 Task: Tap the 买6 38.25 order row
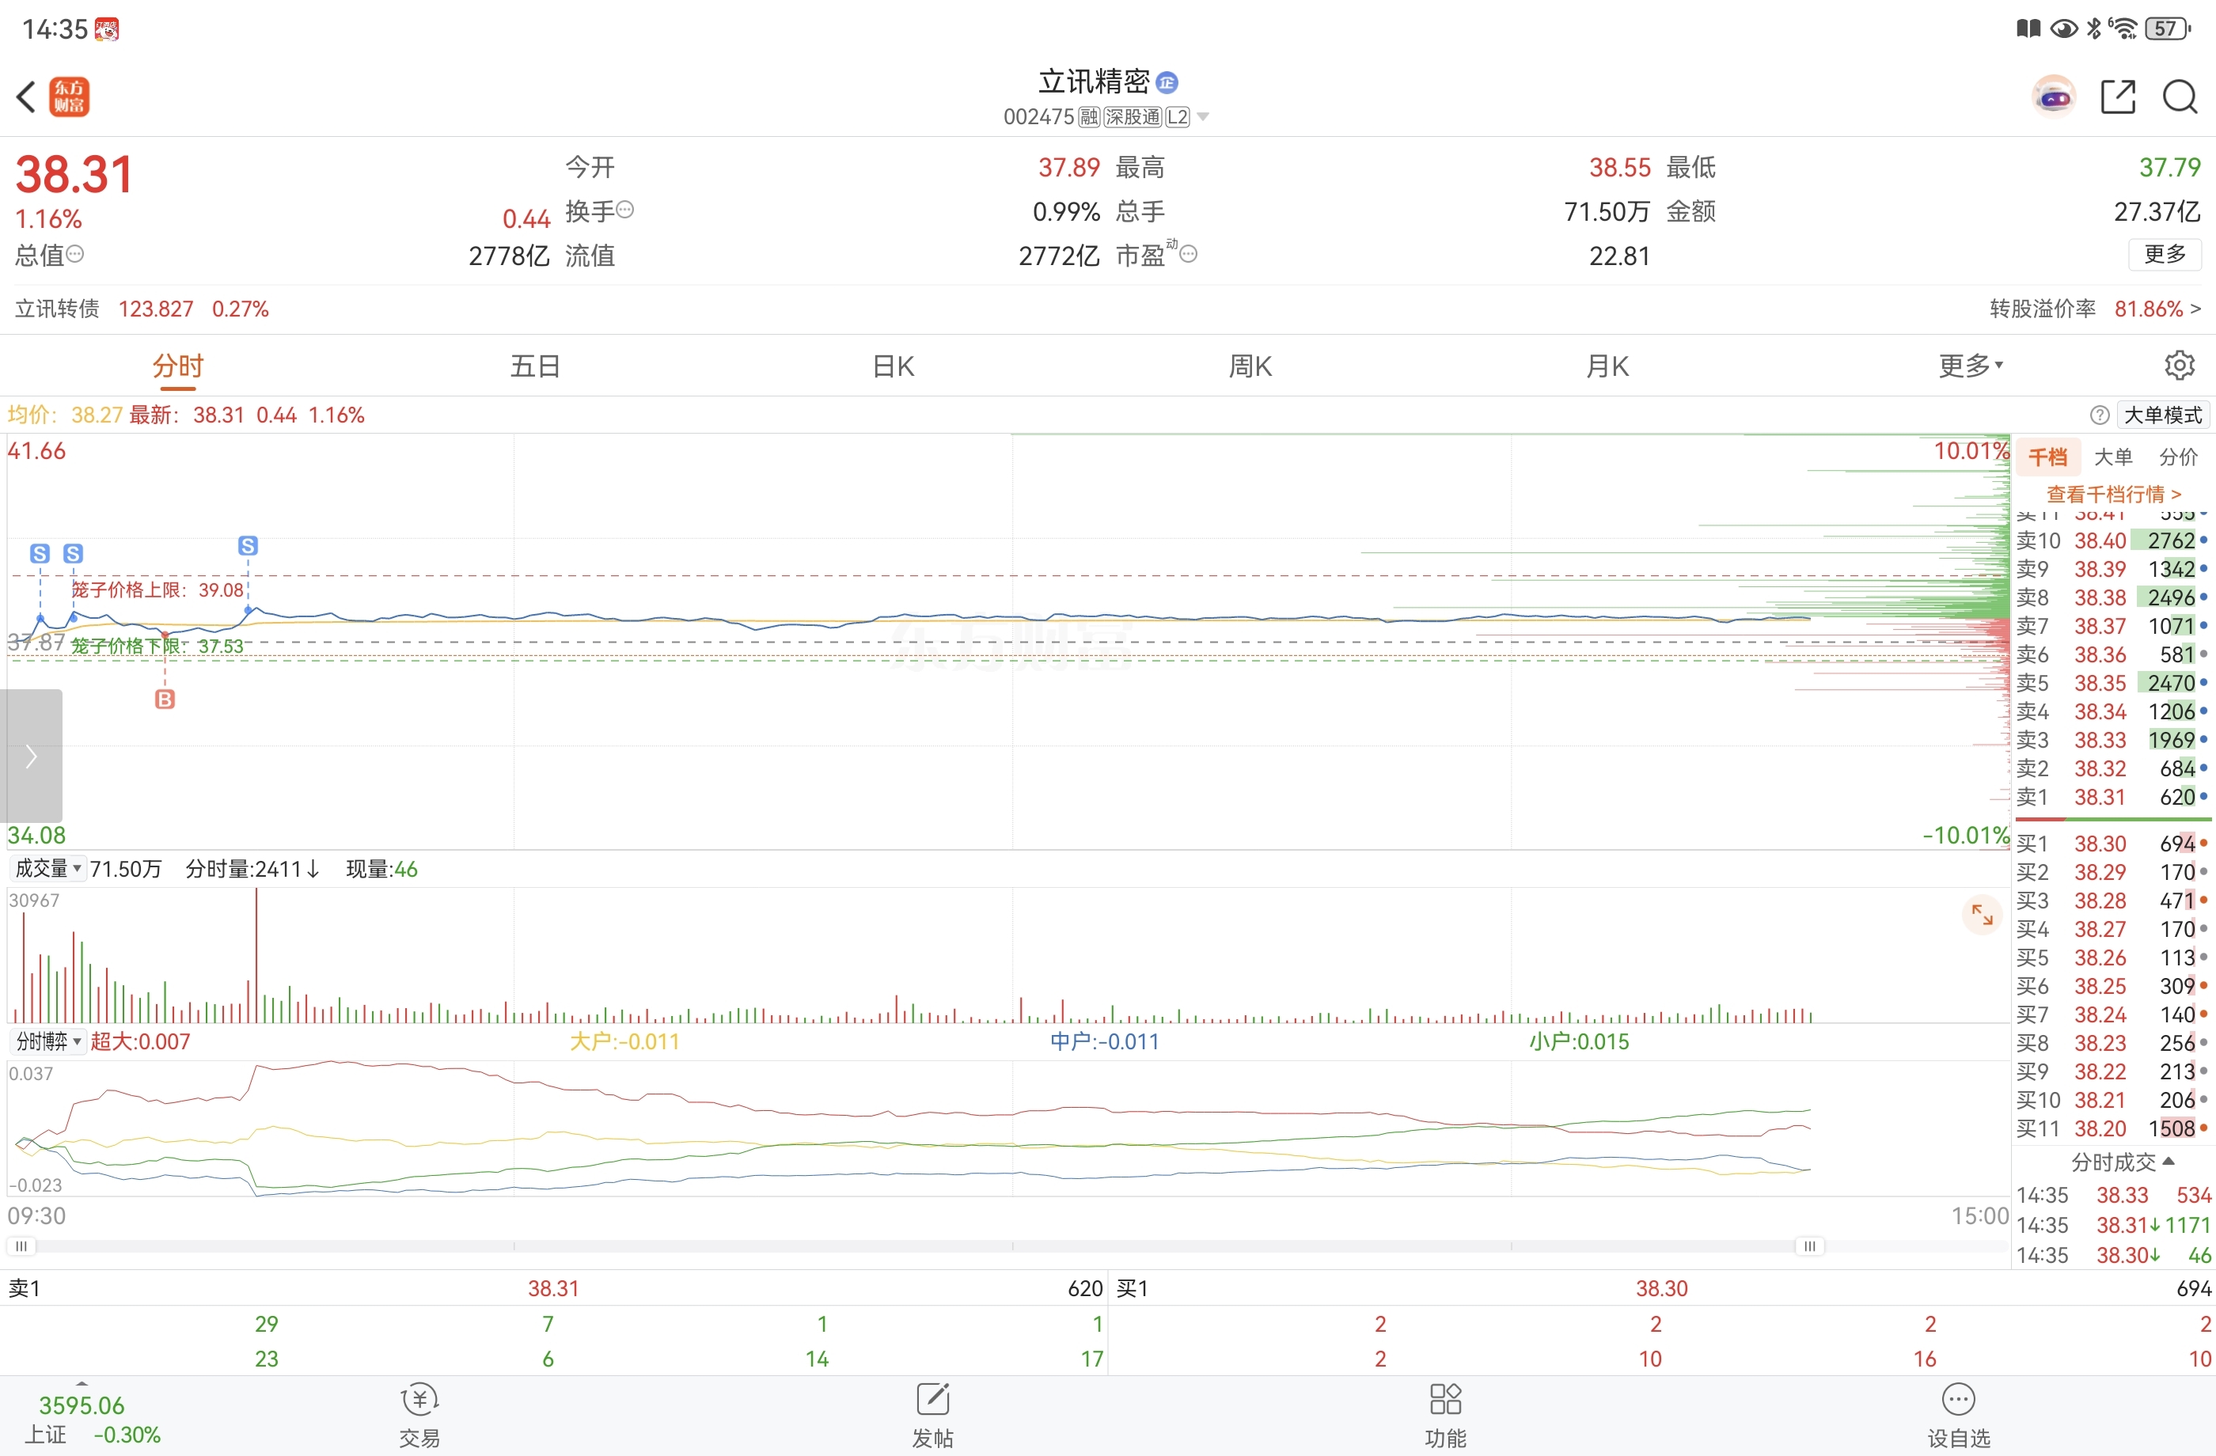2112,986
